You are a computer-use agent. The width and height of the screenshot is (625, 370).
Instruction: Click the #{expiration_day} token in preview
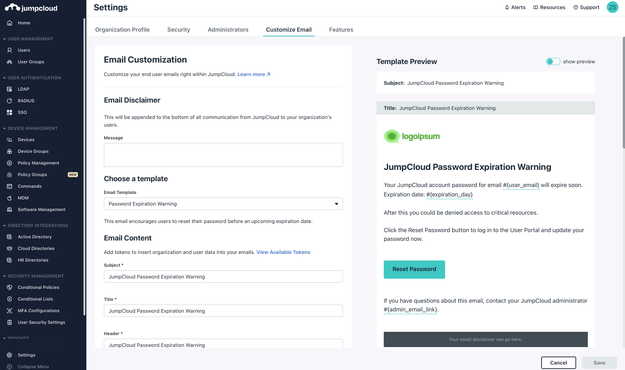449,195
